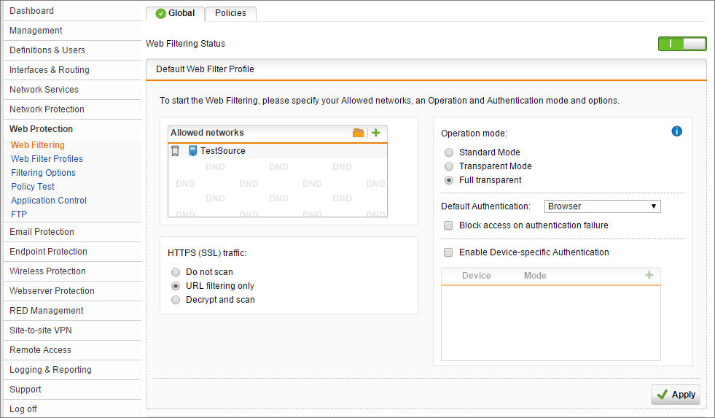Viewport: 715px width, 418px height.
Task: Click TestSource network definition icon
Action: point(193,150)
